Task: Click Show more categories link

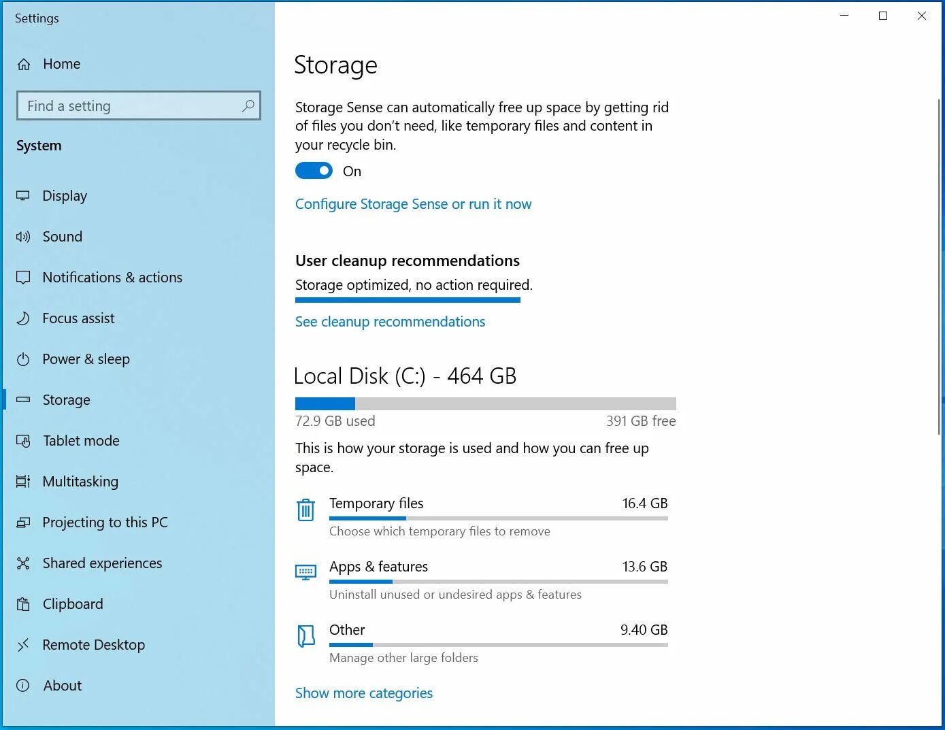Action: (364, 693)
